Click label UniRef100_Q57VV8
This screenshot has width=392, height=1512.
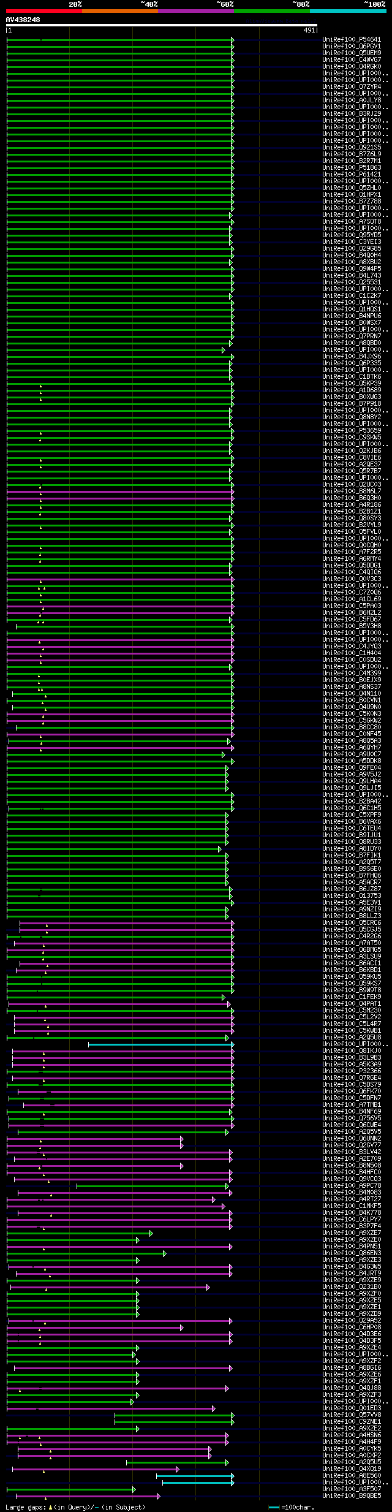pos(352,1415)
